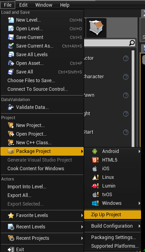Click the New C++ Class icon
145x252 pixels.
(11, 143)
